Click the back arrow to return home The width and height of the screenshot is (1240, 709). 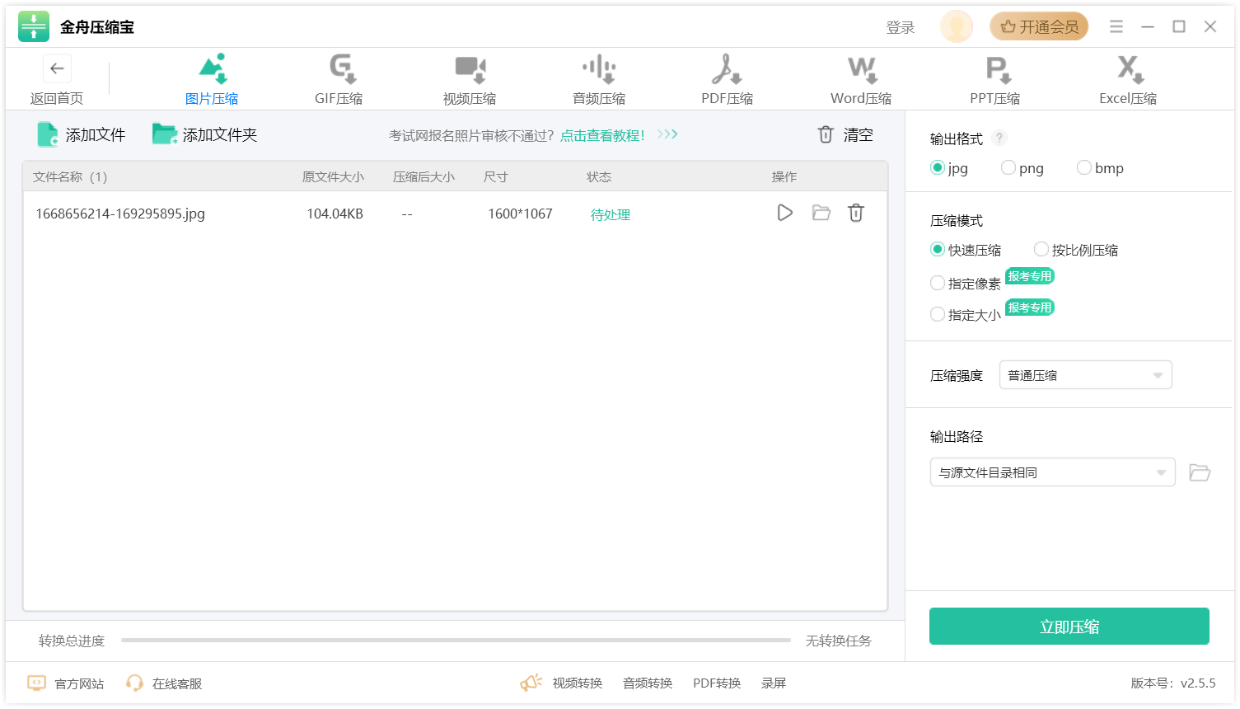pos(57,68)
